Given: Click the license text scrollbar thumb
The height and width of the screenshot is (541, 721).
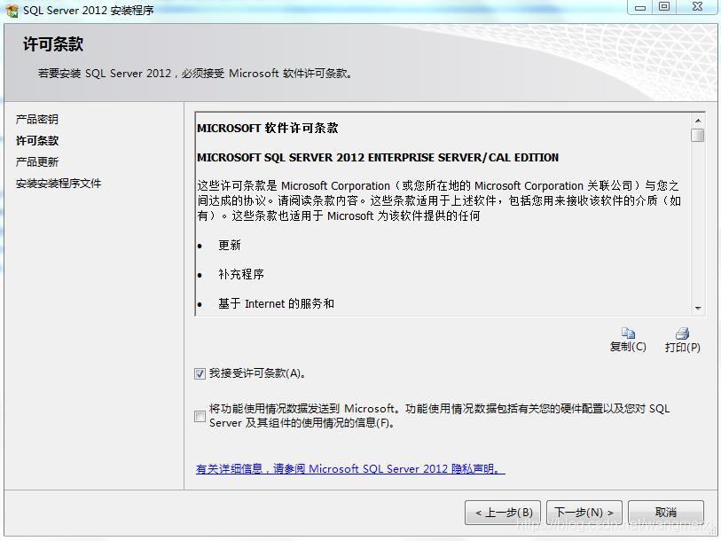Looking at the screenshot, I should click(x=698, y=135).
